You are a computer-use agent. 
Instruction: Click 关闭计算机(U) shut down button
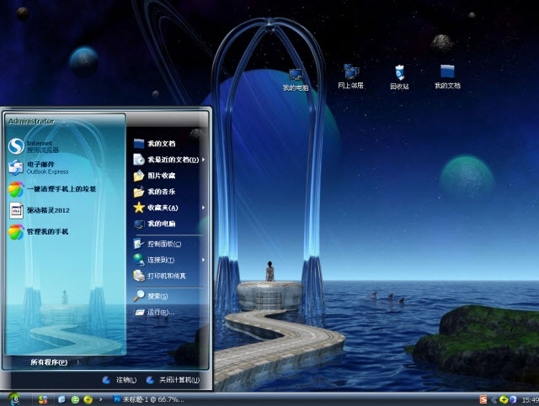(x=173, y=380)
